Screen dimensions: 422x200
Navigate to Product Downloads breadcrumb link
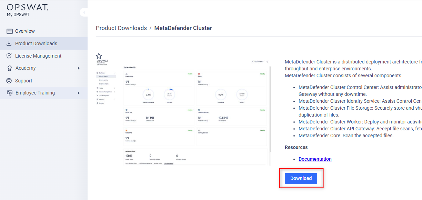pos(121,28)
